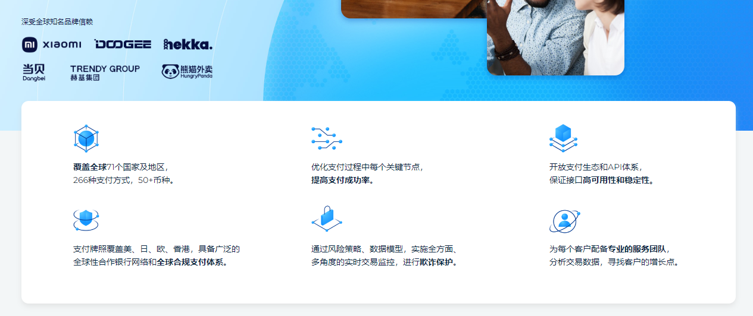Screen dimensions: 753x316
Task: Click the service team person icon
Action: pyautogui.click(x=564, y=221)
